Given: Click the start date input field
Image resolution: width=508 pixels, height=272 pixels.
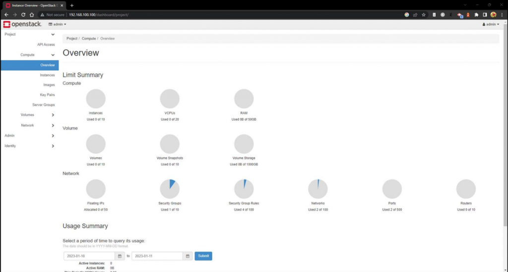Looking at the screenshot, I should [89, 256].
